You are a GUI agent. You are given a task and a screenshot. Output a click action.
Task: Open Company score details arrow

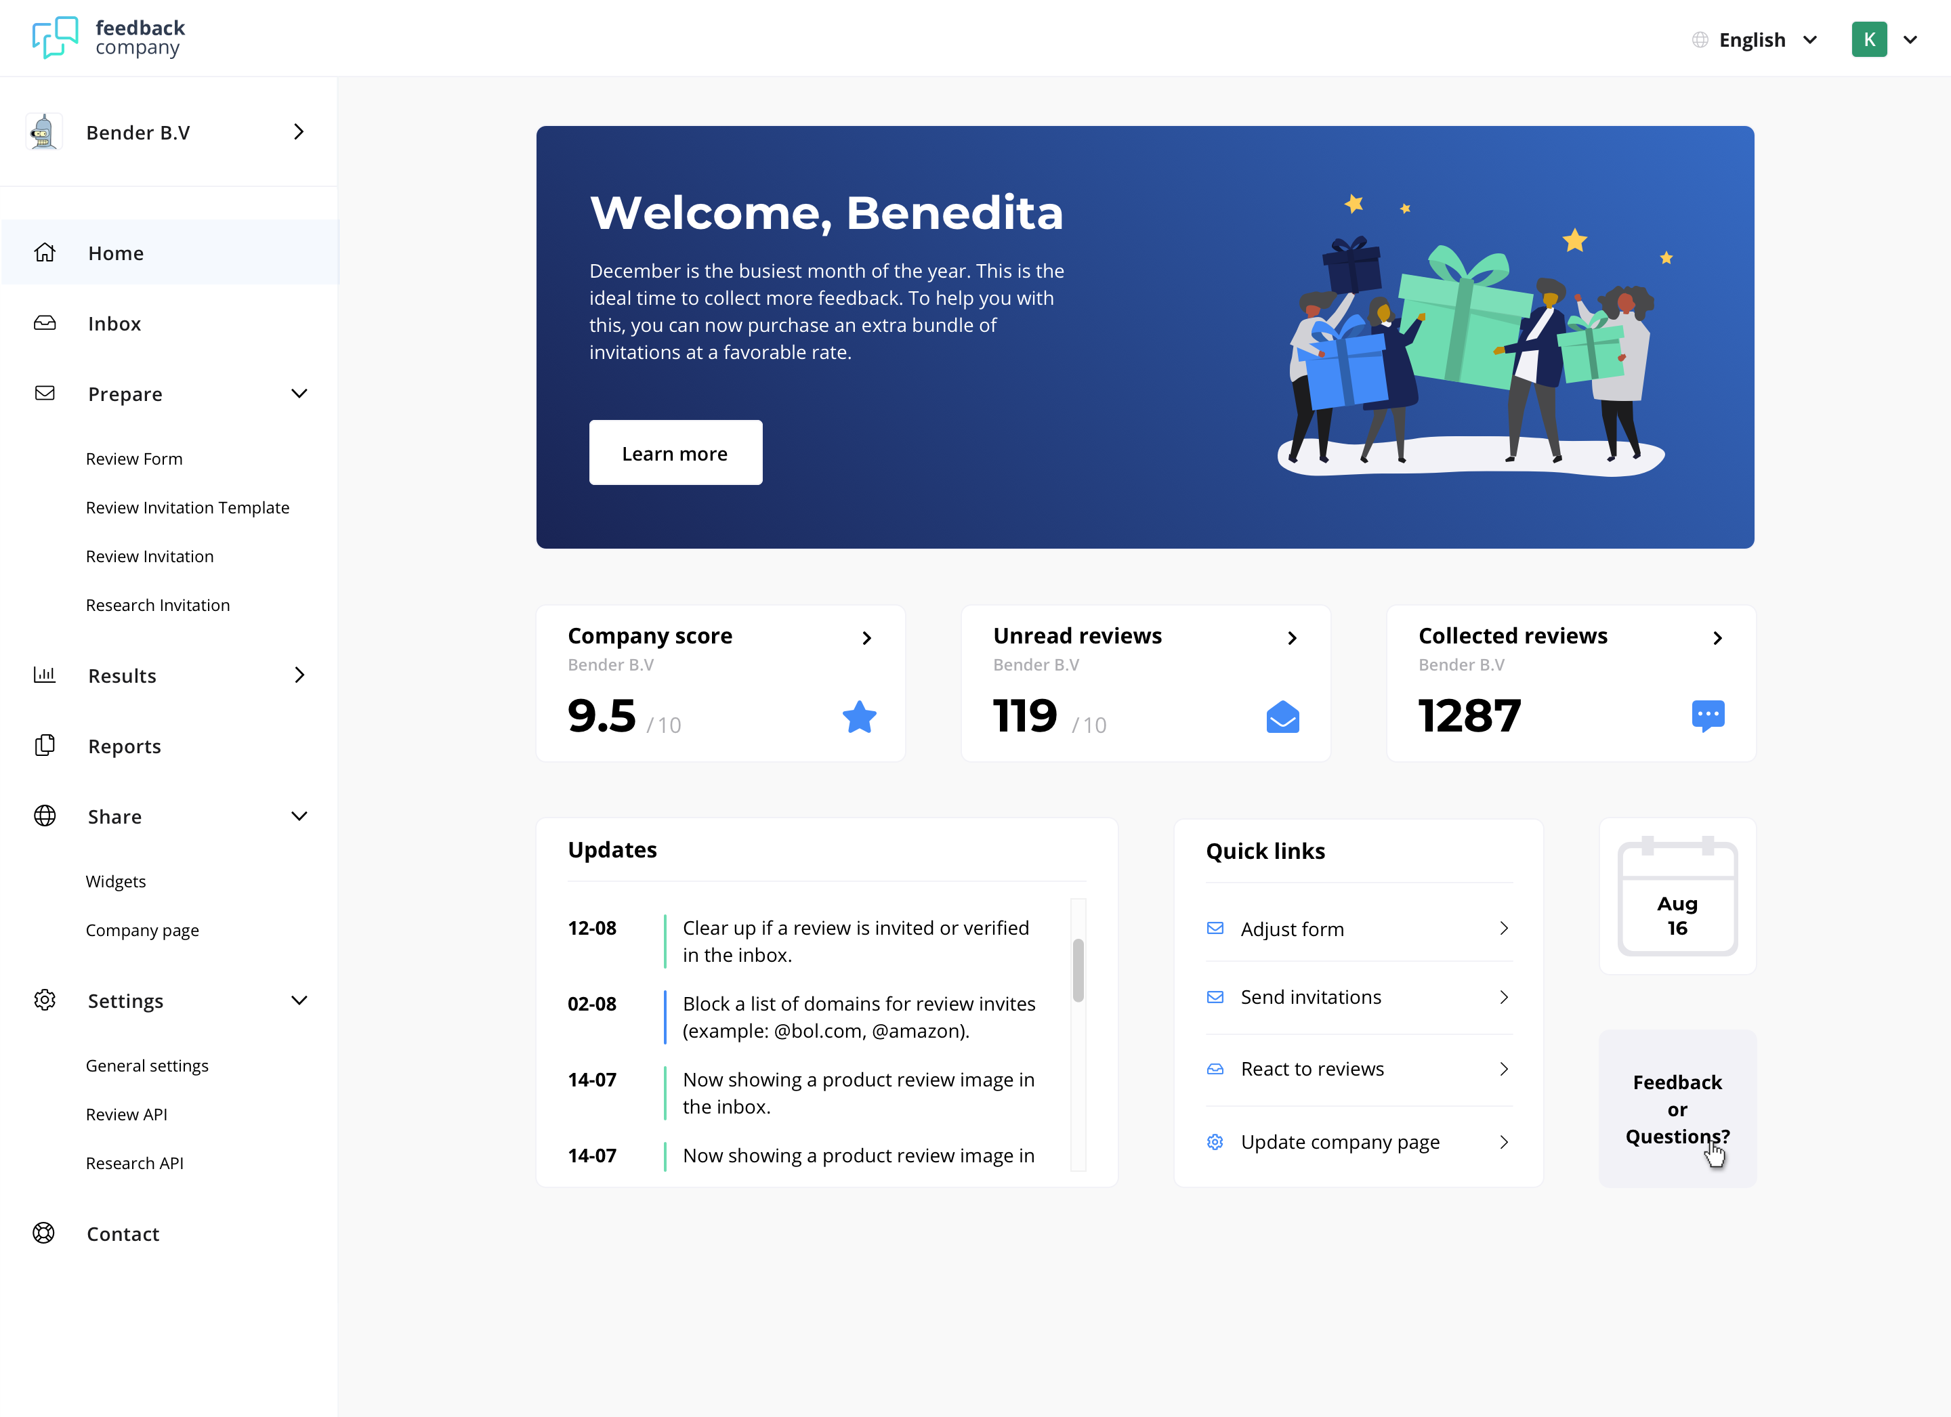[867, 637]
